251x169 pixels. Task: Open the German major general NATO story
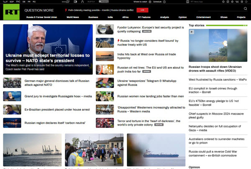point(57,83)
